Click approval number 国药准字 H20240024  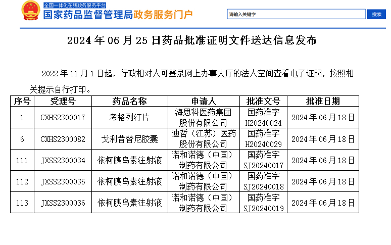pyautogui.click(x=263, y=117)
